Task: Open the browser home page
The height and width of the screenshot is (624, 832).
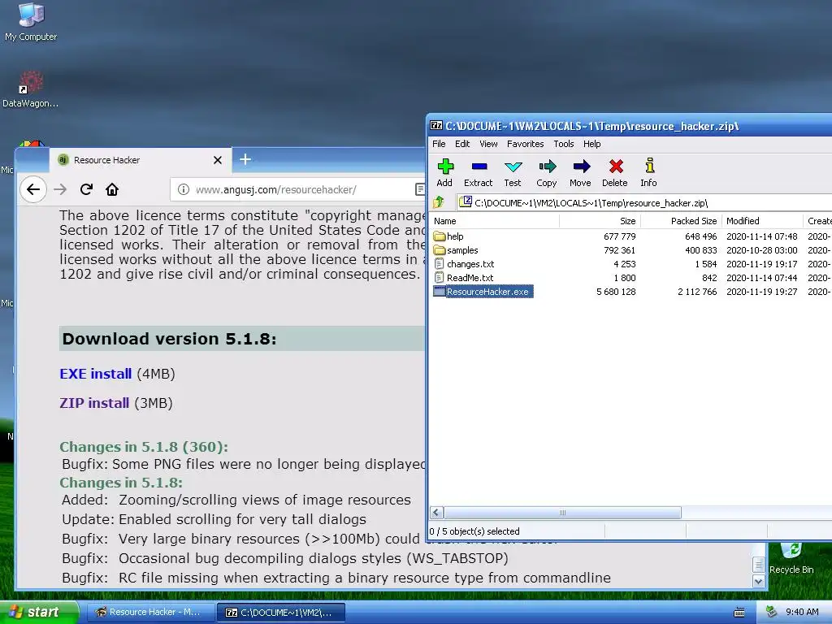Action: pyautogui.click(x=112, y=189)
